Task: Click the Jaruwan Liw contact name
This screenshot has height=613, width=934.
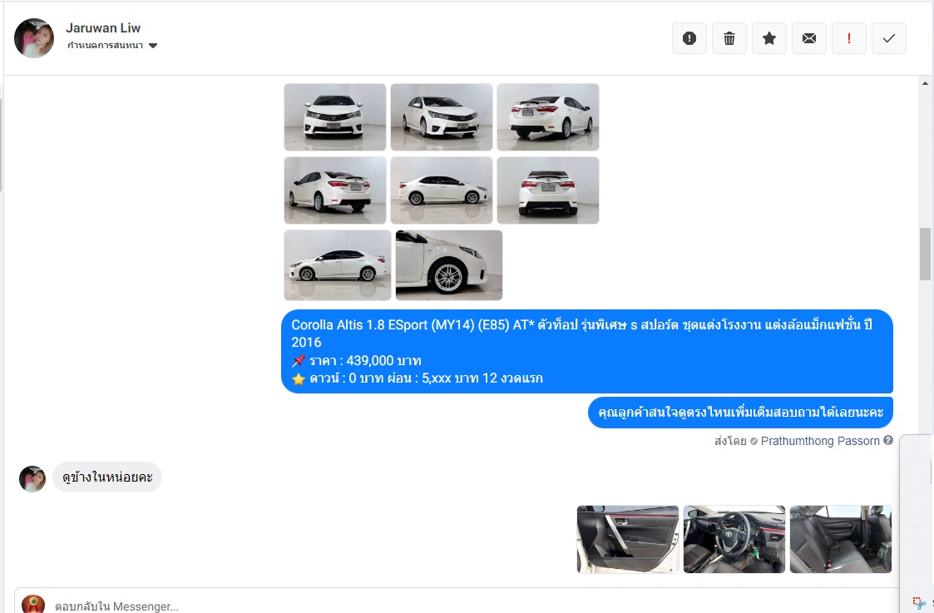Action: pyautogui.click(x=103, y=28)
